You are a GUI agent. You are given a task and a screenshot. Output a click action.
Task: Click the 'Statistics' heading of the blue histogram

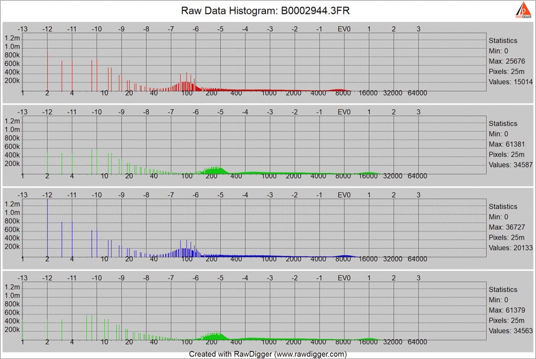(503, 206)
